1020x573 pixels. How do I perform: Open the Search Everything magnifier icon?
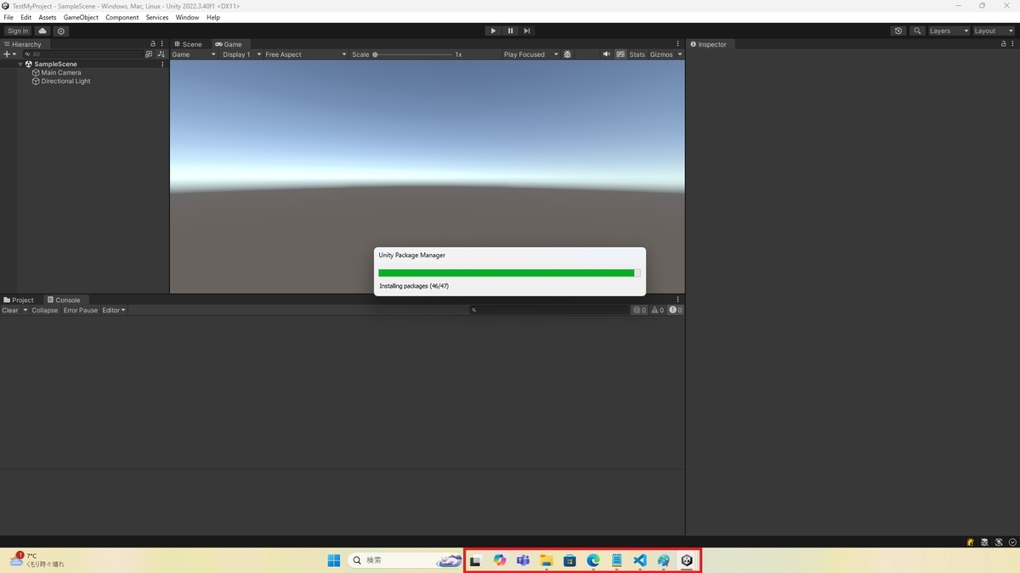[x=917, y=31]
